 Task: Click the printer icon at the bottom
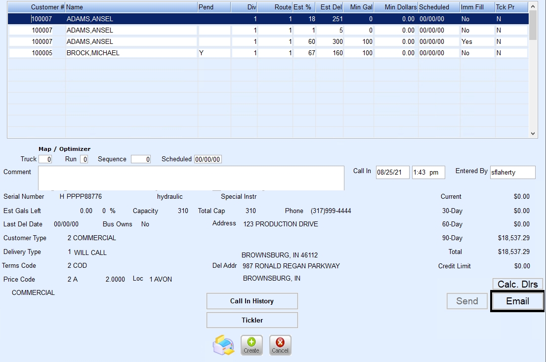(x=223, y=345)
